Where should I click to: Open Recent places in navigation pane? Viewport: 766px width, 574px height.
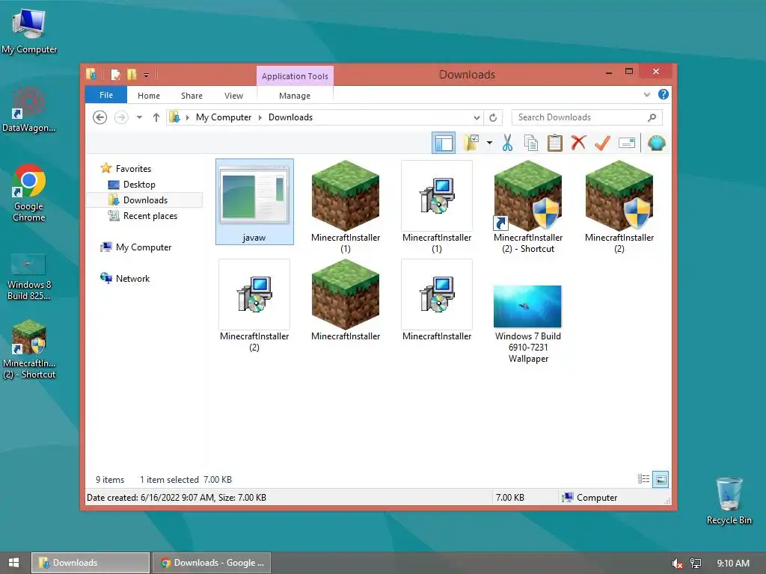pos(150,216)
